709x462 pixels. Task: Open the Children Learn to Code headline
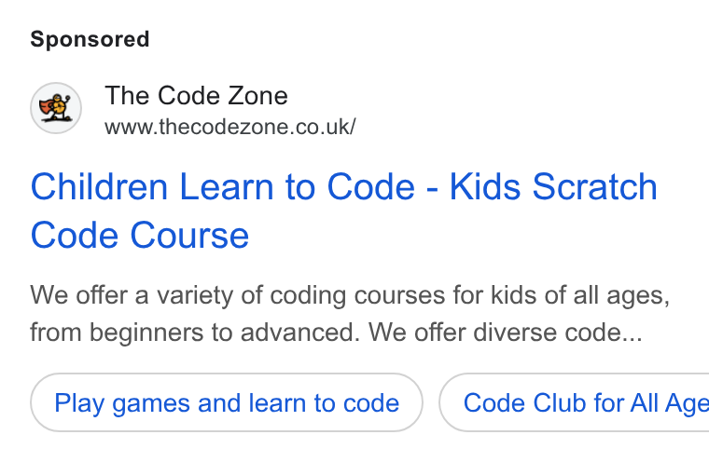coord(343,211)
